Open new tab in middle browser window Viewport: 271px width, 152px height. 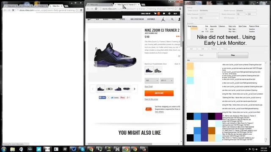pos(143,5)
